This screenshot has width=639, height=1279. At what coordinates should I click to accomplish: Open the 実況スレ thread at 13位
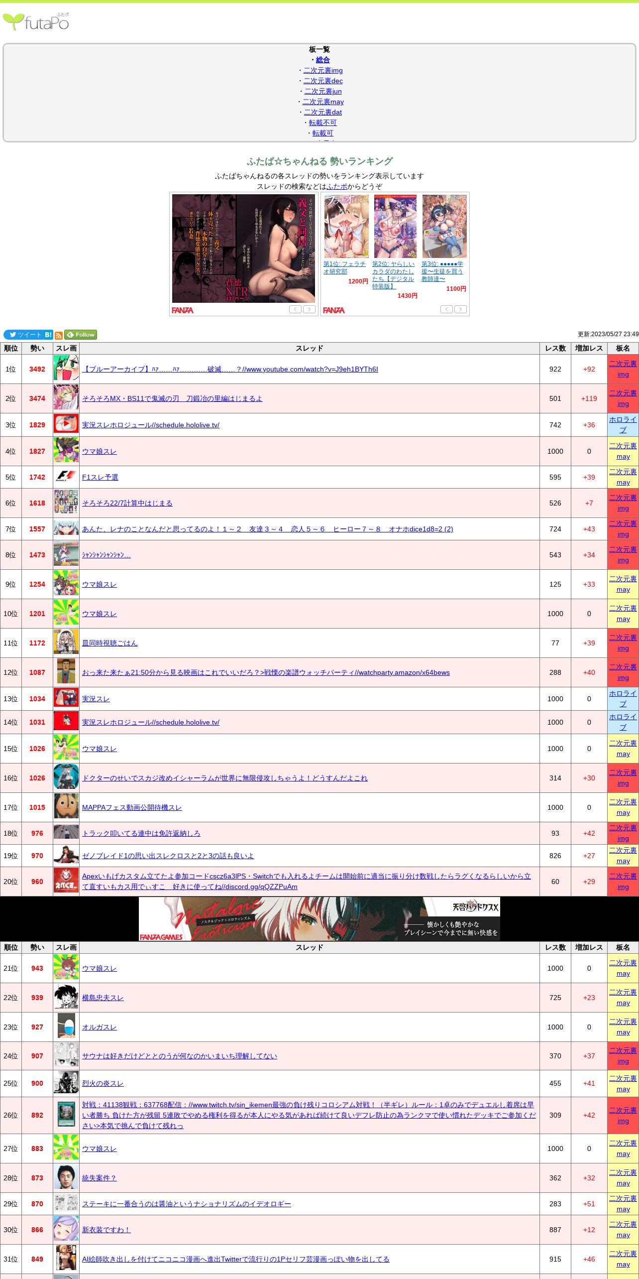[96, 699]
